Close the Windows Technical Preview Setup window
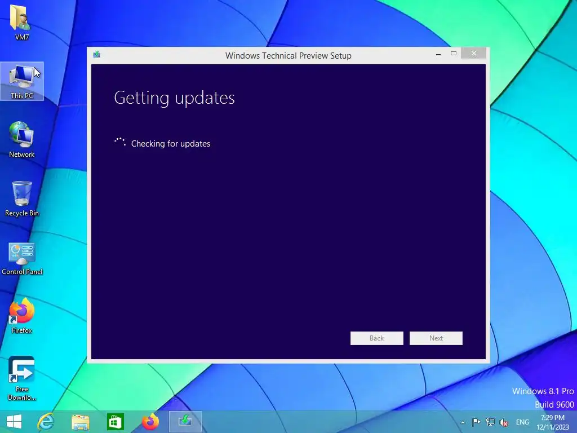Viewport: 577px width, 433px height. click(x=473, y=54)
